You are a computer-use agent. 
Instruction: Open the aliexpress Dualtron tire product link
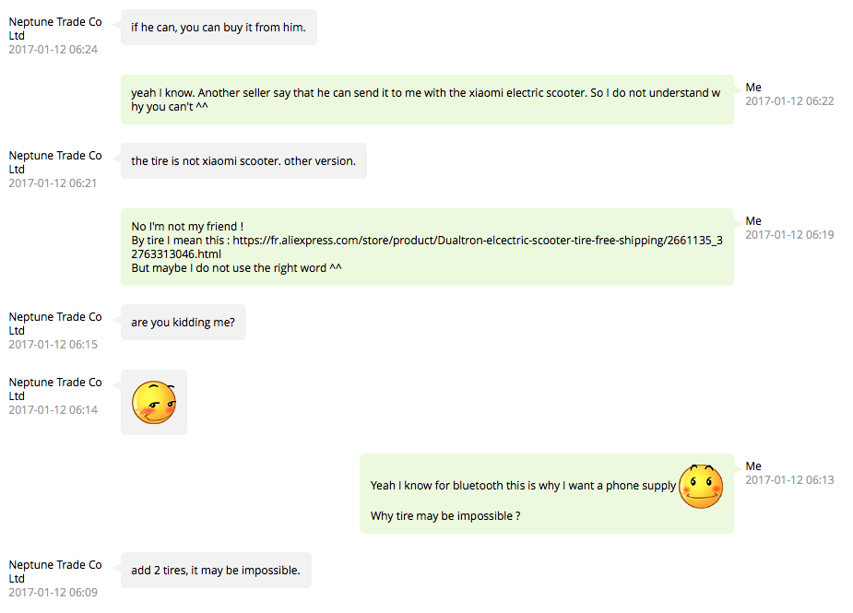click(427, 247)
